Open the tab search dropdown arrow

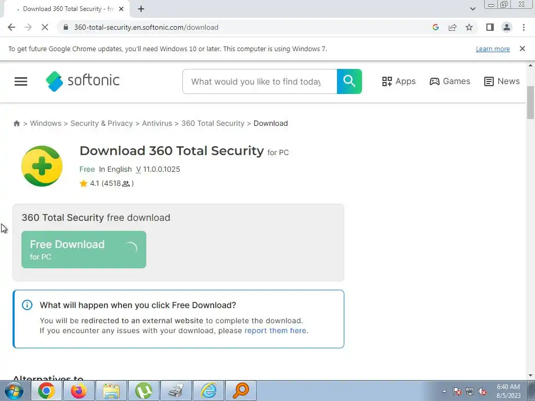pyautogui.click(x=472, y=9)
